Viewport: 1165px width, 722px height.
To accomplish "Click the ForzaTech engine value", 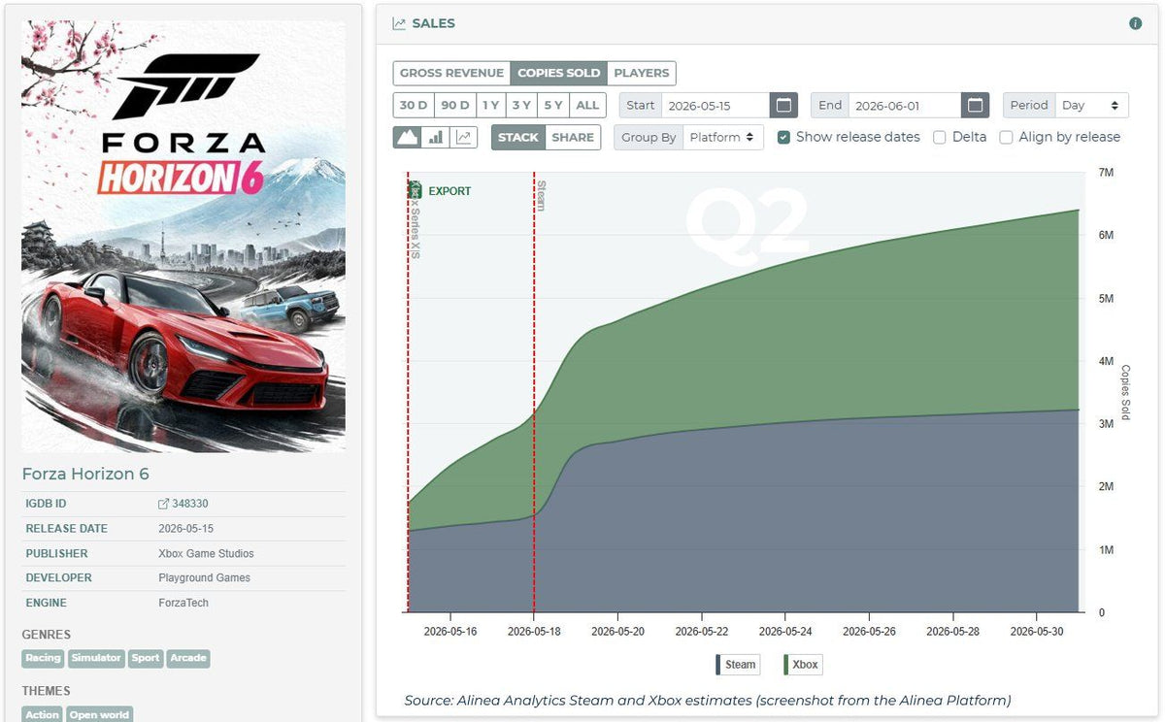I will point(183,603).
